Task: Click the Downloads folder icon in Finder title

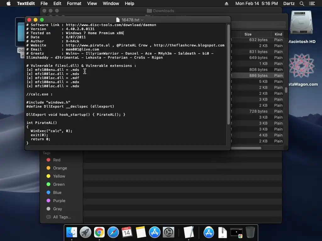Action: point(149,11)
